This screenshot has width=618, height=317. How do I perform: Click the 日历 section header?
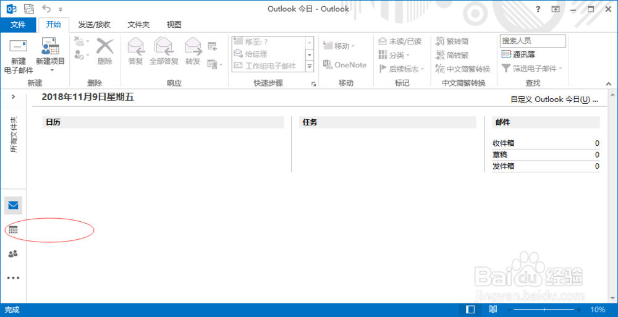(163, 122)
